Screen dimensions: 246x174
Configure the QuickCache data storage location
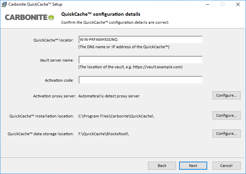(x=226, y=134)
